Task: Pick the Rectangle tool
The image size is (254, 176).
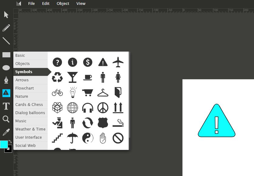Action: point(6,55)
